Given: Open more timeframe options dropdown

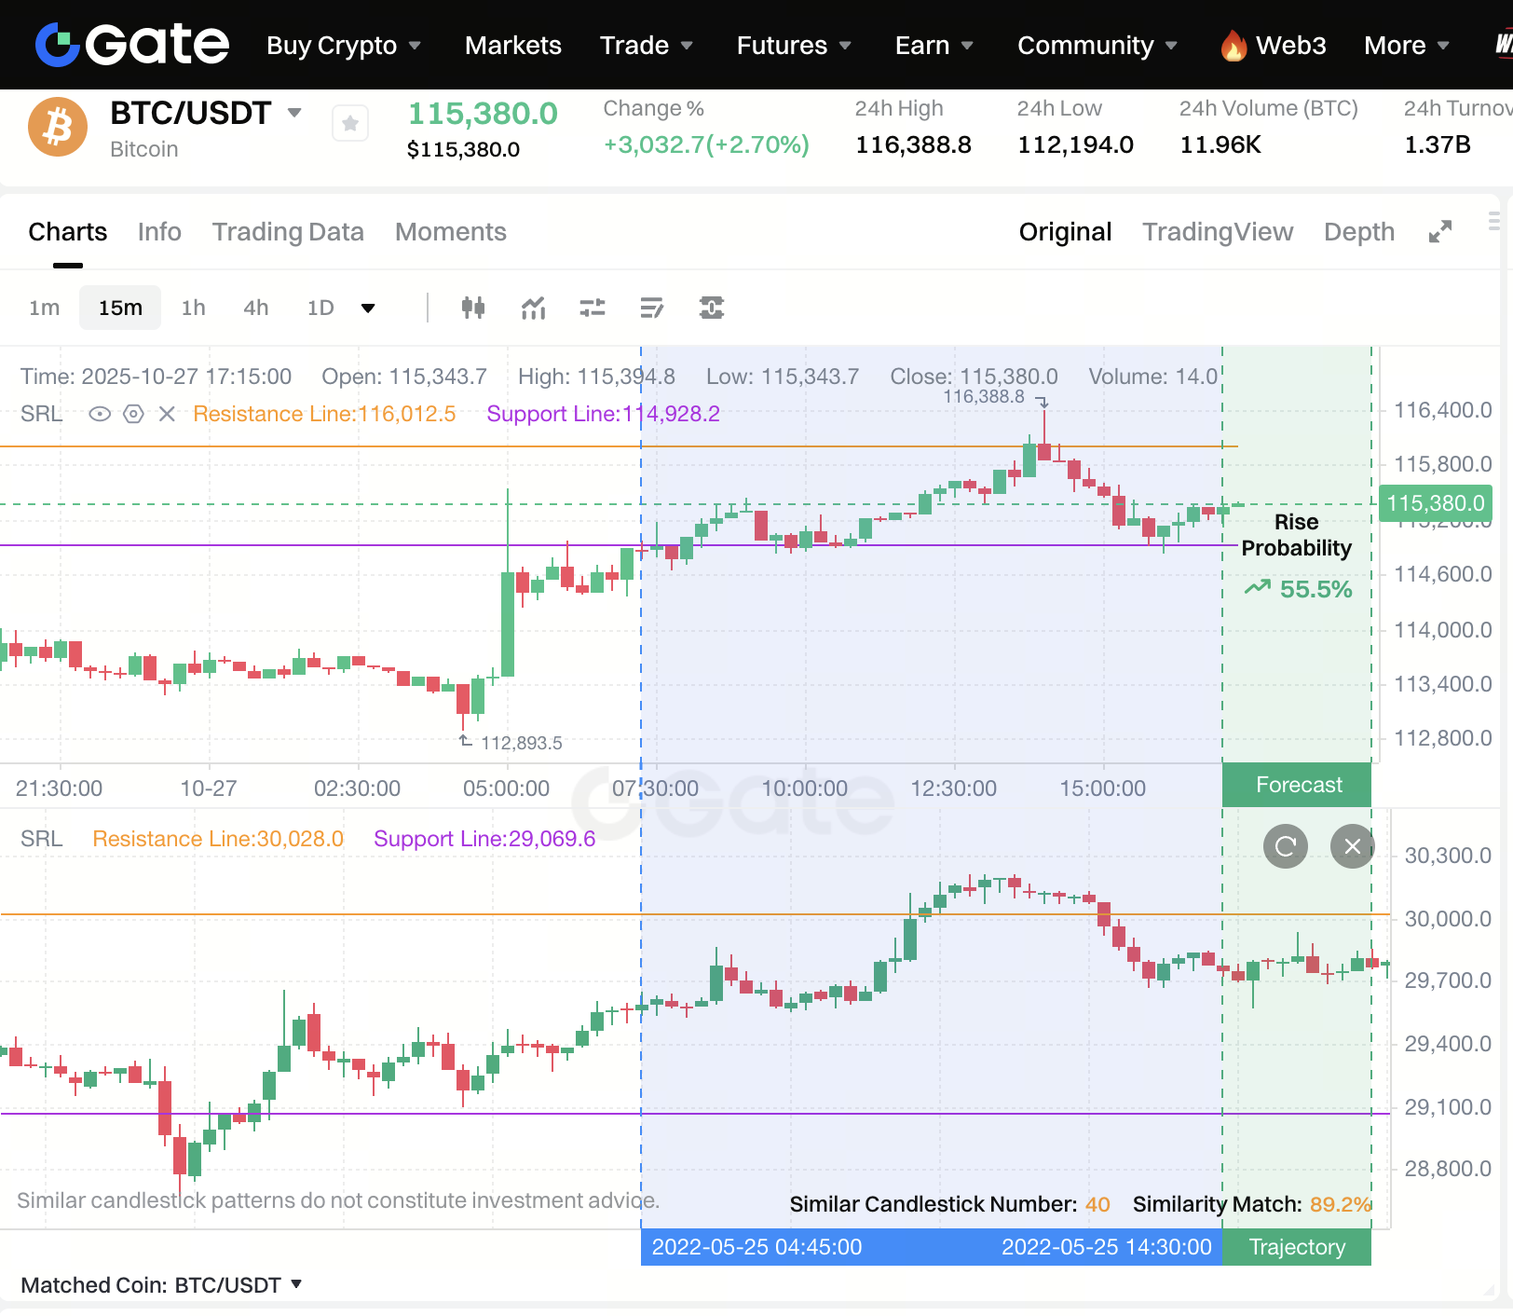Looking at the screenshot, I should point(368,308).
